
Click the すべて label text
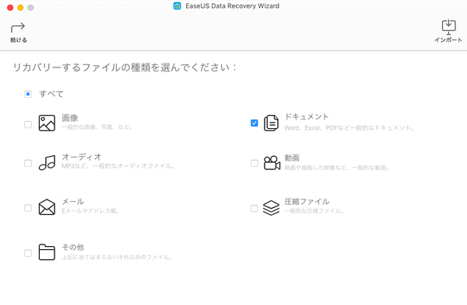[51, 94]
